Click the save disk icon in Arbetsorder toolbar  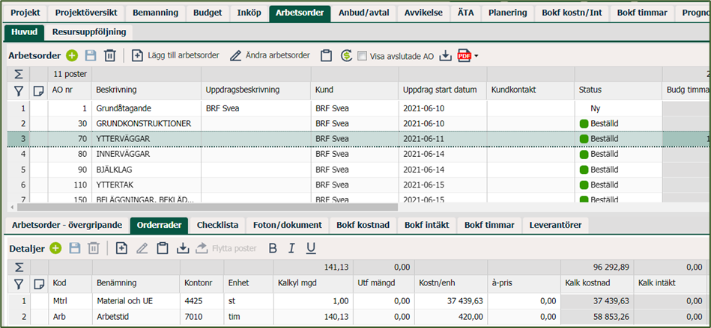click(x=91, y=55)
